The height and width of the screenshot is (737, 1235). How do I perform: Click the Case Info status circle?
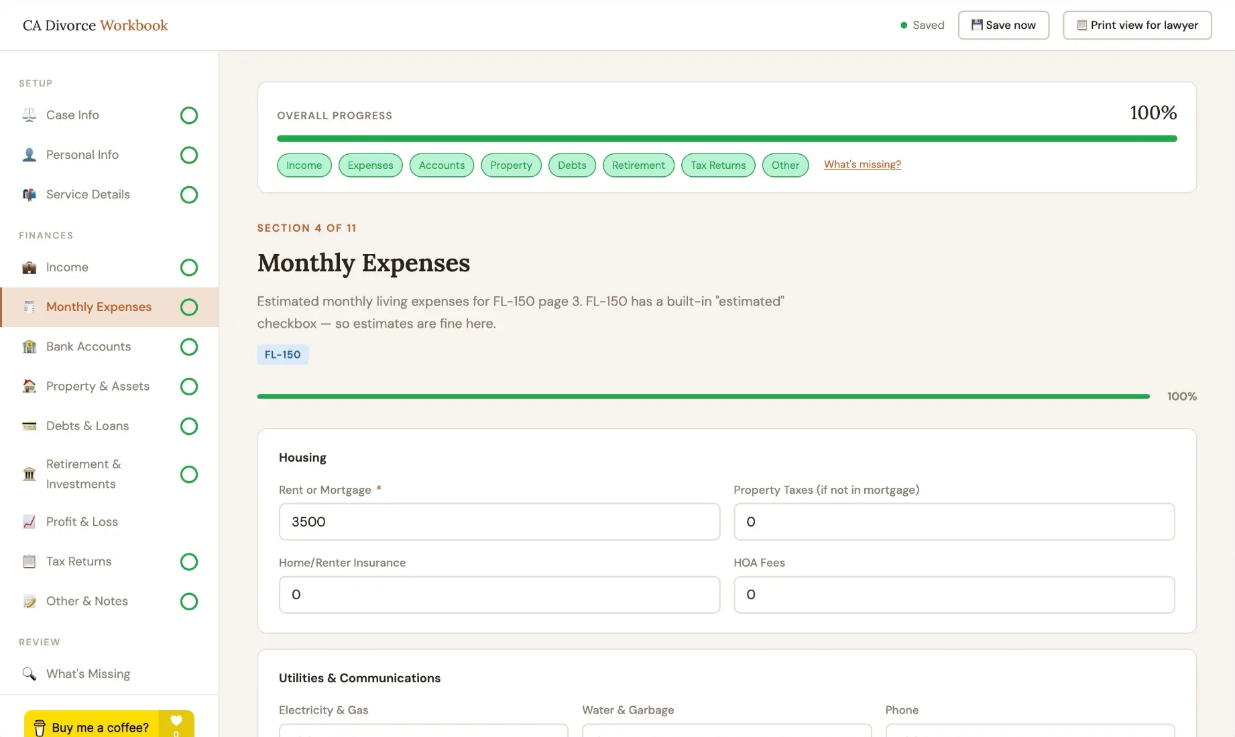pyautogui.click(x=189, y=115)
